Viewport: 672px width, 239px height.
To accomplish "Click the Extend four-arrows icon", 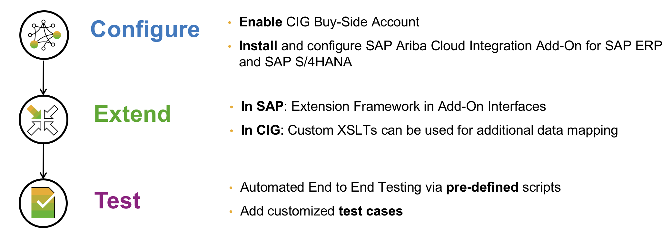I will tap(44, 119).
